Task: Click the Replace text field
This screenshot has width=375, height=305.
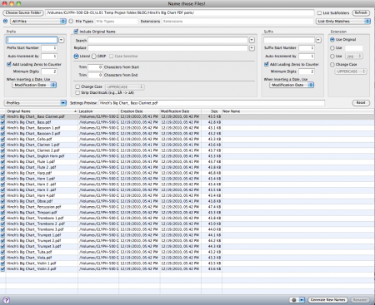Action: click(167, 48)
